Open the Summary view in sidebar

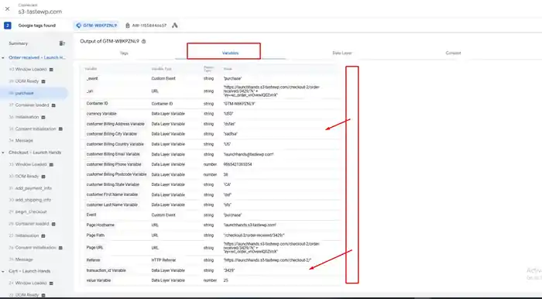coord(19,43)
